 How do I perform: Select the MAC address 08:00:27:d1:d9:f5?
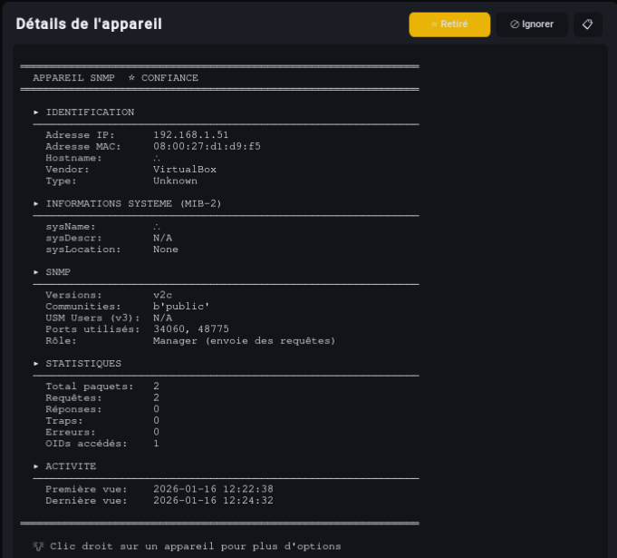pos(207,146)
